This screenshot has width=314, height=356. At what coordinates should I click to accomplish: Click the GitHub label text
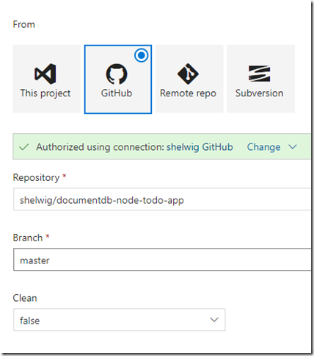tap(117, 93)
